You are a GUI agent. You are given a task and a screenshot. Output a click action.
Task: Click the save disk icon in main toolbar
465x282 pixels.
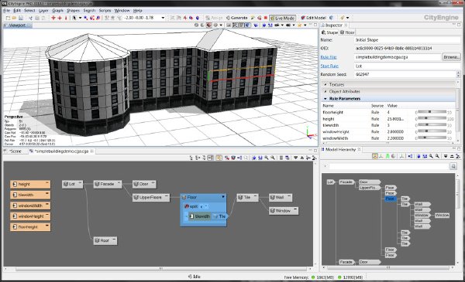coord(21,18)
